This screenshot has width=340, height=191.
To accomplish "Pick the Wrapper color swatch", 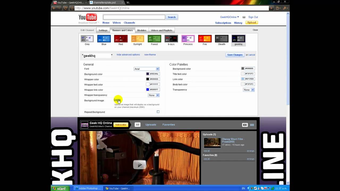I will [148, 79].
